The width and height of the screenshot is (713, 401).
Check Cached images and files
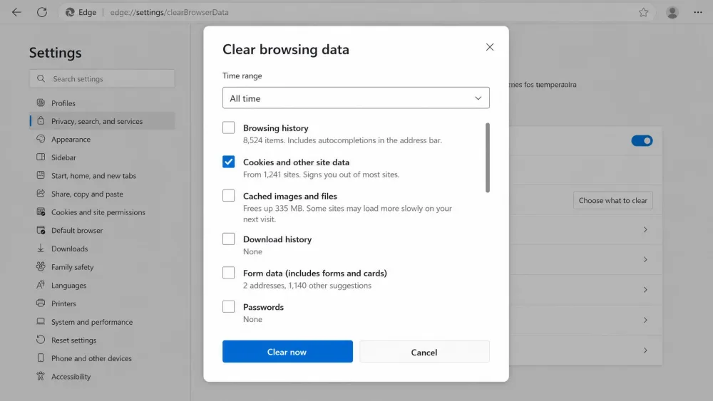(x=228, y=196)
